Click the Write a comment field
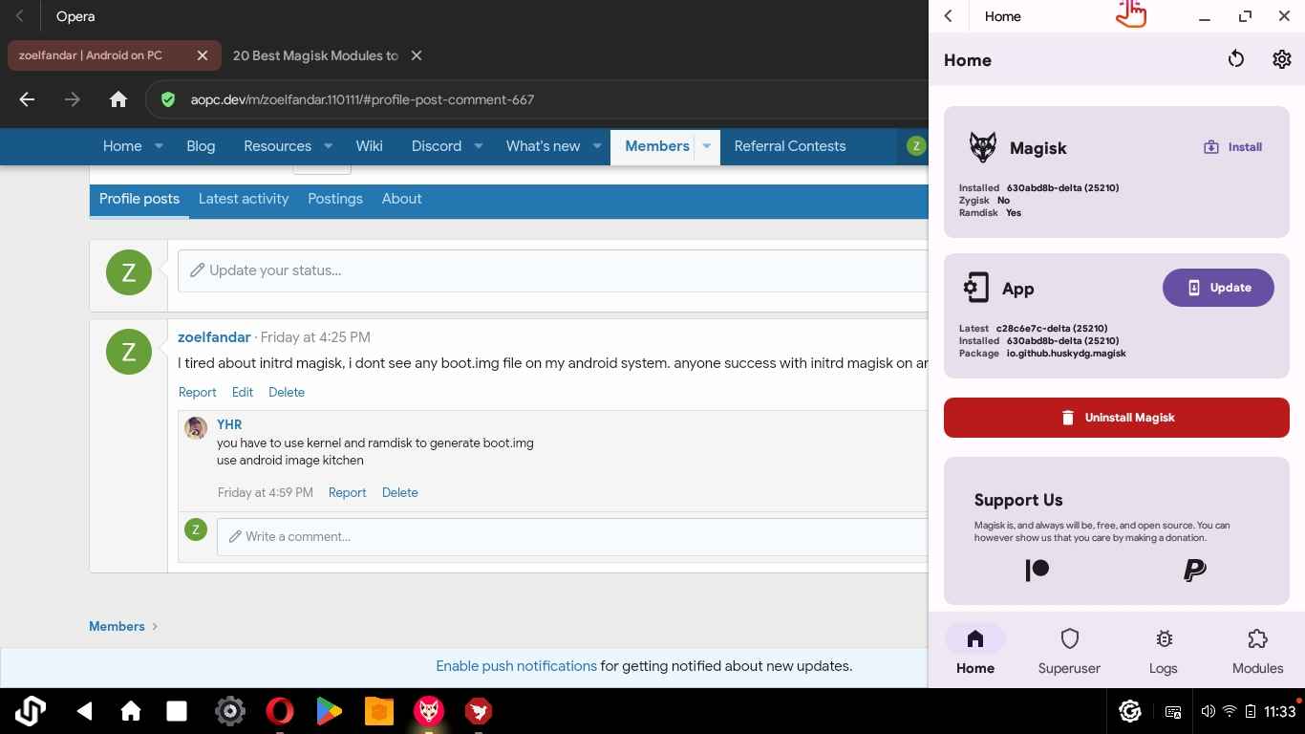Viewport: 1305px width, 734px height. [573, 536]
